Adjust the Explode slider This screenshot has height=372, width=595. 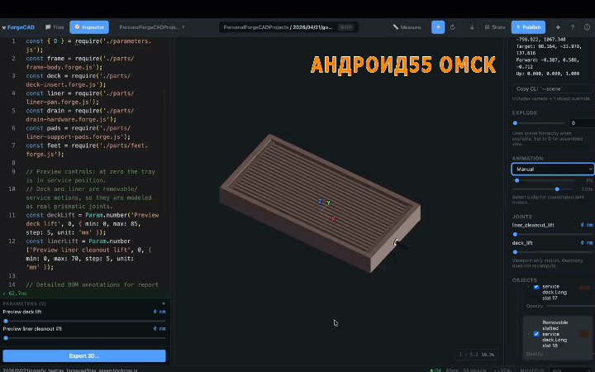point(539,123)
